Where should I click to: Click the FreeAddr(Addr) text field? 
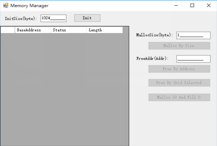click(x=193, y=59)
